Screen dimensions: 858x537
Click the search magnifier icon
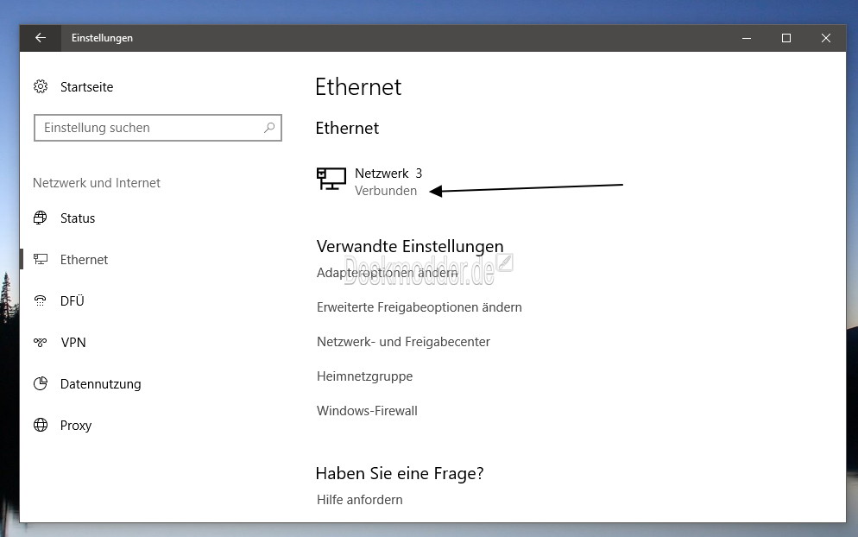tap(269, 128)
